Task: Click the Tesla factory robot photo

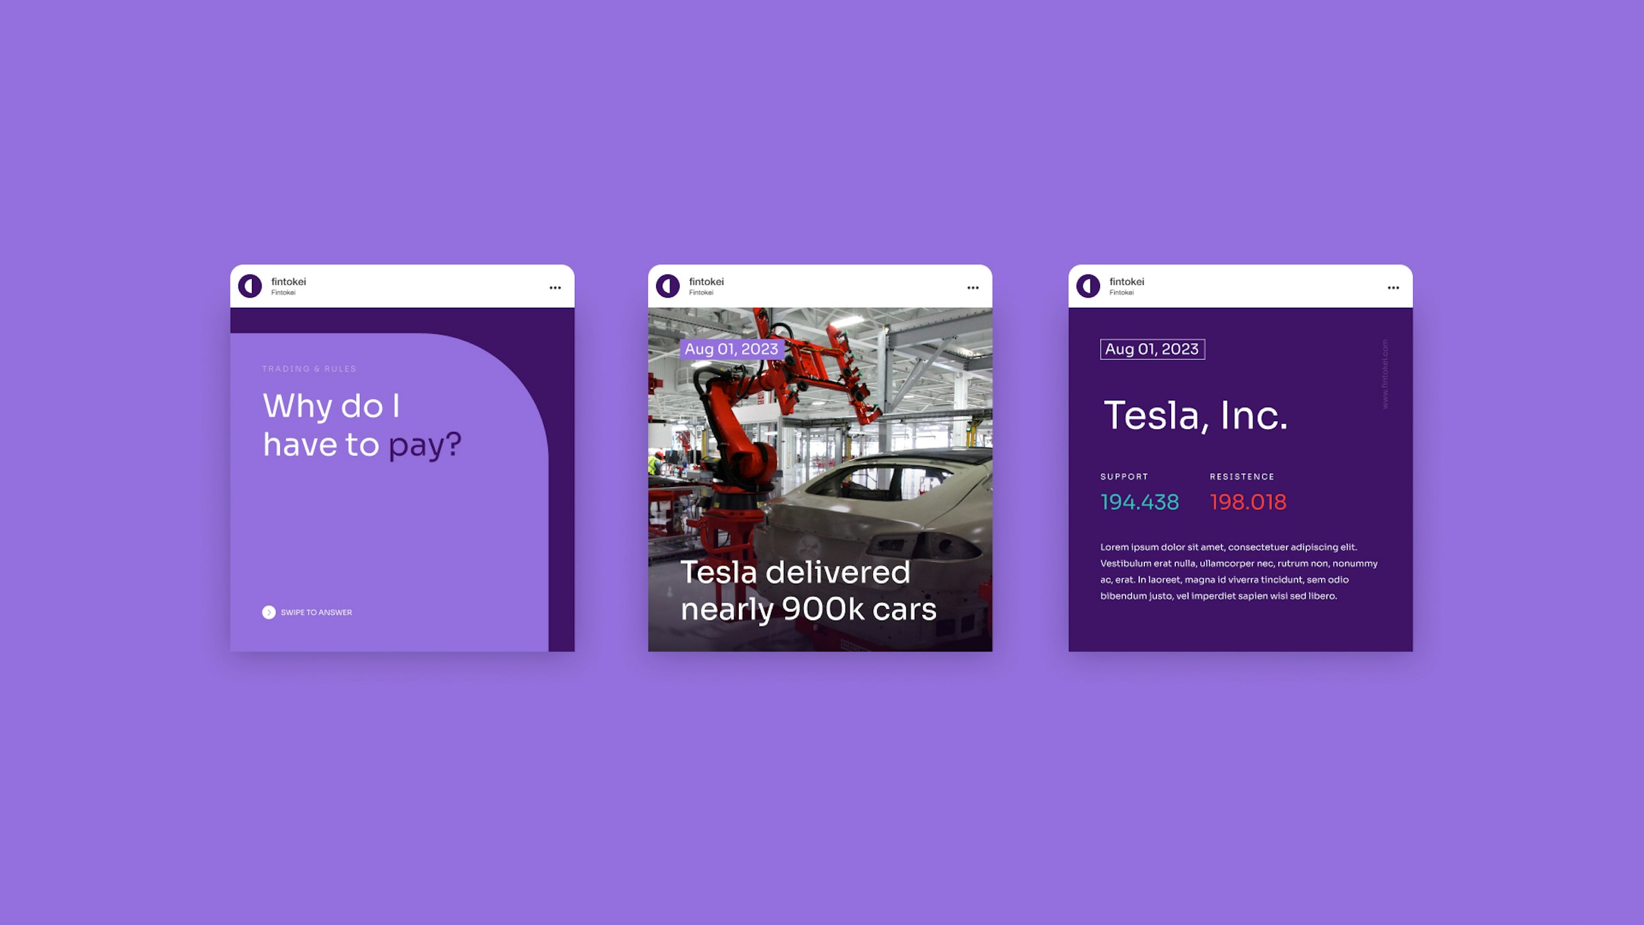Action: tap(820, 480)
